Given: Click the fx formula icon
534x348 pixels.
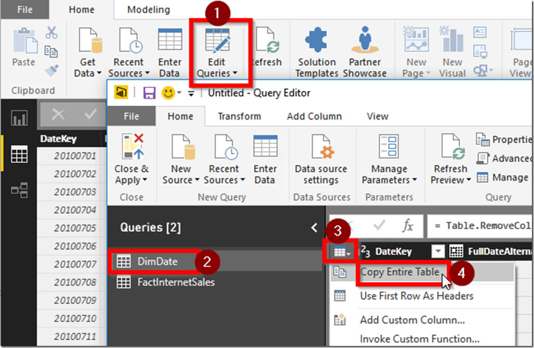Looking at the screenshot, I should pyautogui.click(x=407, y=226).
